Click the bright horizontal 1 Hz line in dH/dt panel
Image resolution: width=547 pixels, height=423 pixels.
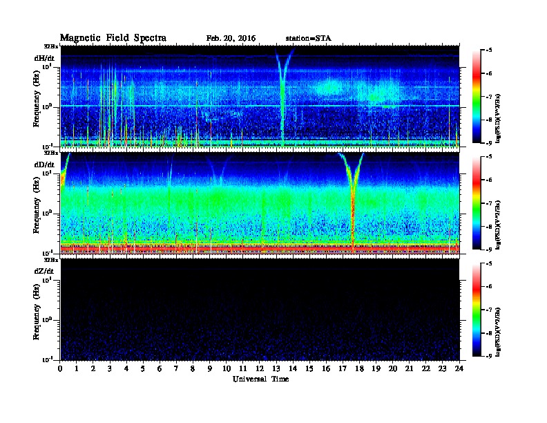(x=260, y=105)
